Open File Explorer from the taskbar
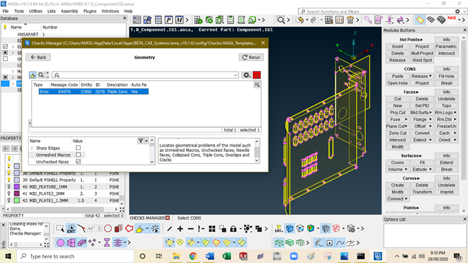468x263 pixels. click(176, 256)
